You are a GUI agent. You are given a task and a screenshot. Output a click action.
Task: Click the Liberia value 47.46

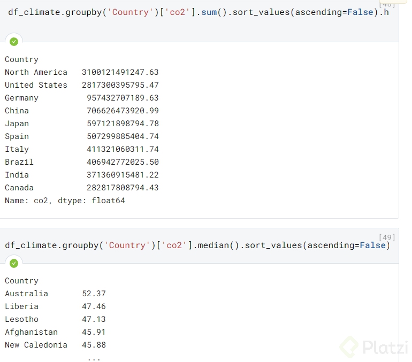point(94,306)
